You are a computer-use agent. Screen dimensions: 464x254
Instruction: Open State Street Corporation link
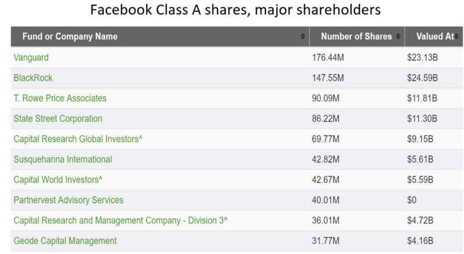[x=57, y=118]
